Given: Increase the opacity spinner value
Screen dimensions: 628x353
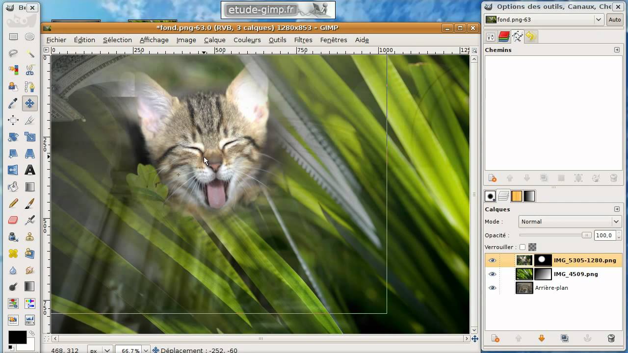Looking at the screenshot, I should 619,233.
